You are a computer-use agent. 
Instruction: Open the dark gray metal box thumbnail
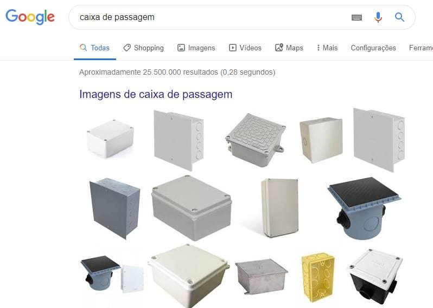click(114, 208)
